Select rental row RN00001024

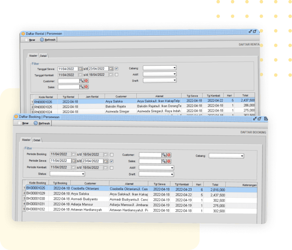click(143, 111)
